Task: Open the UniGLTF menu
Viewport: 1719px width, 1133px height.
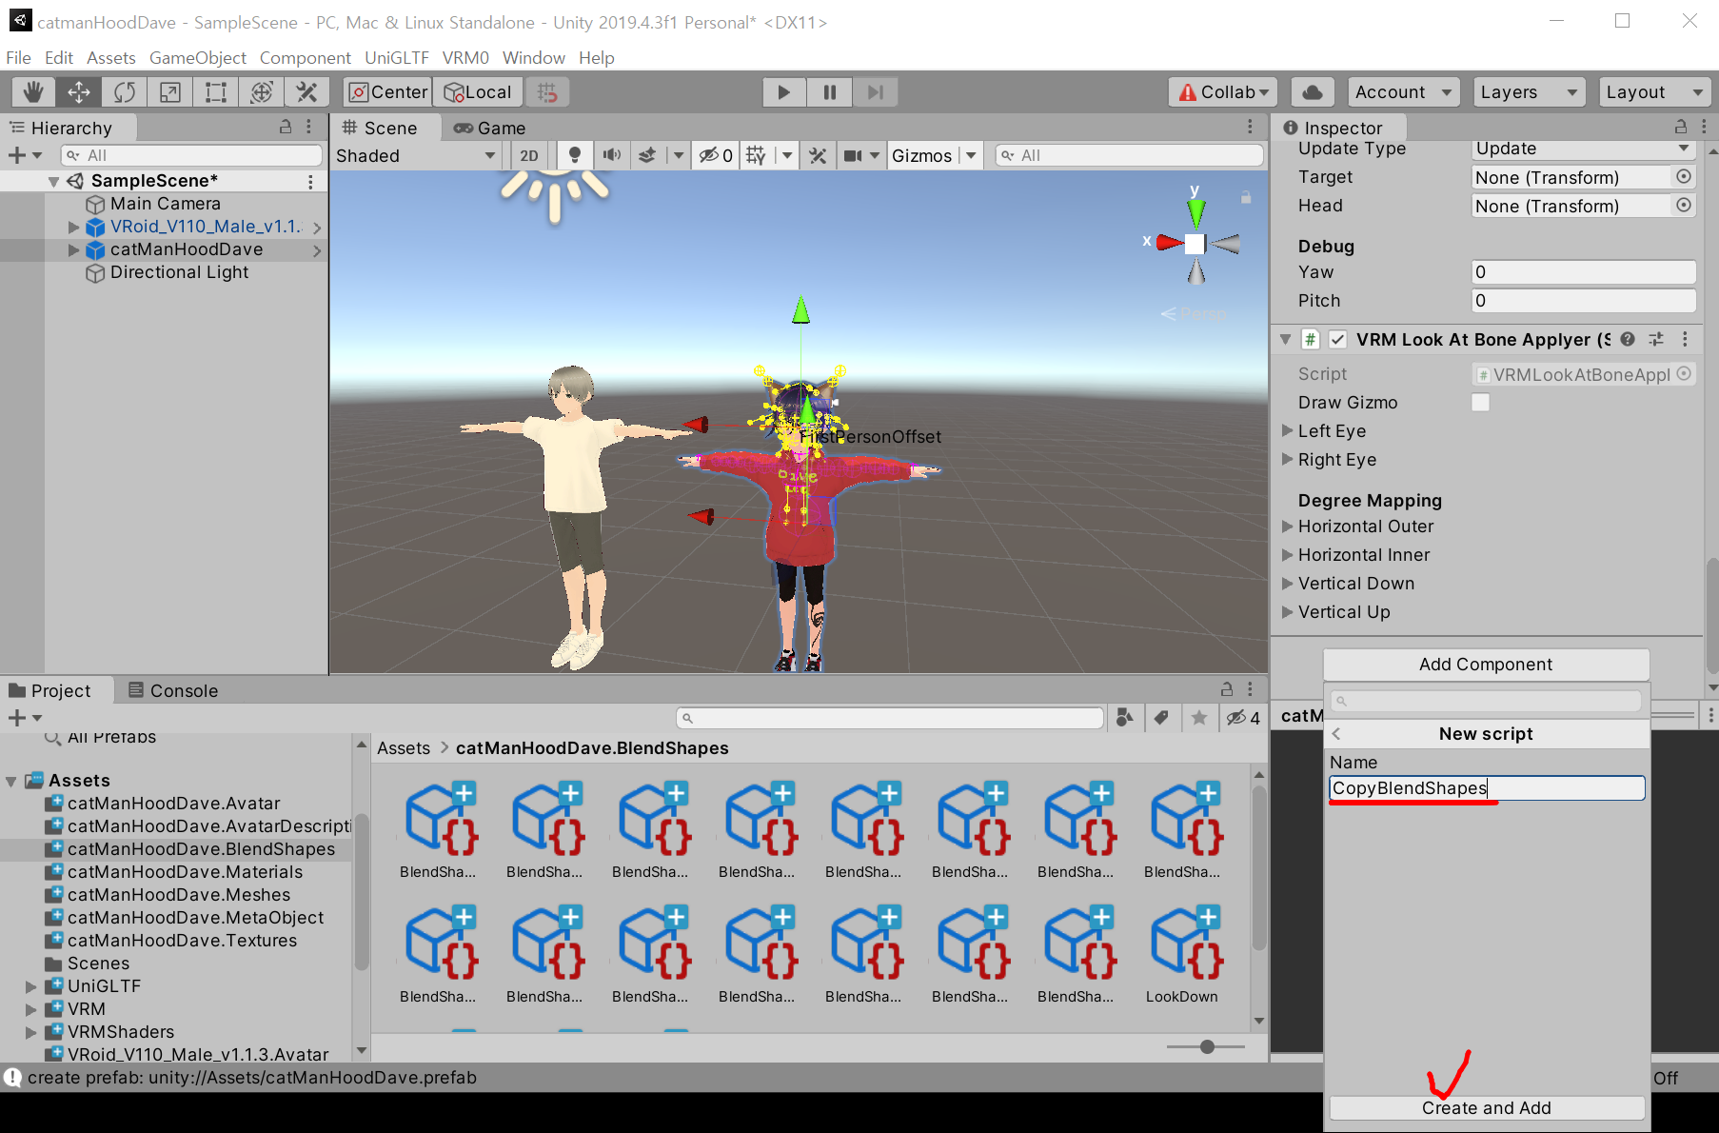Action: [x=397, y=57]
